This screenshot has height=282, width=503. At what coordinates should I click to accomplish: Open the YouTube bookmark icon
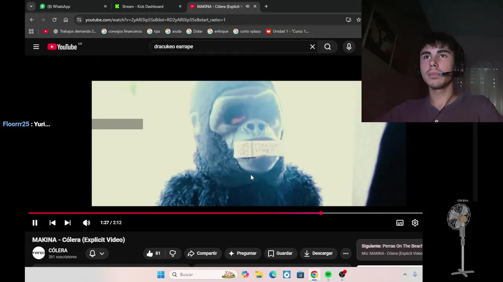(46, 31)
